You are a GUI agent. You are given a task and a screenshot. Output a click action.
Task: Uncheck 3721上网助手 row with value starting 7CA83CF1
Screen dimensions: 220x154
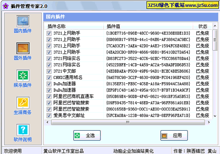click(49, 46)
